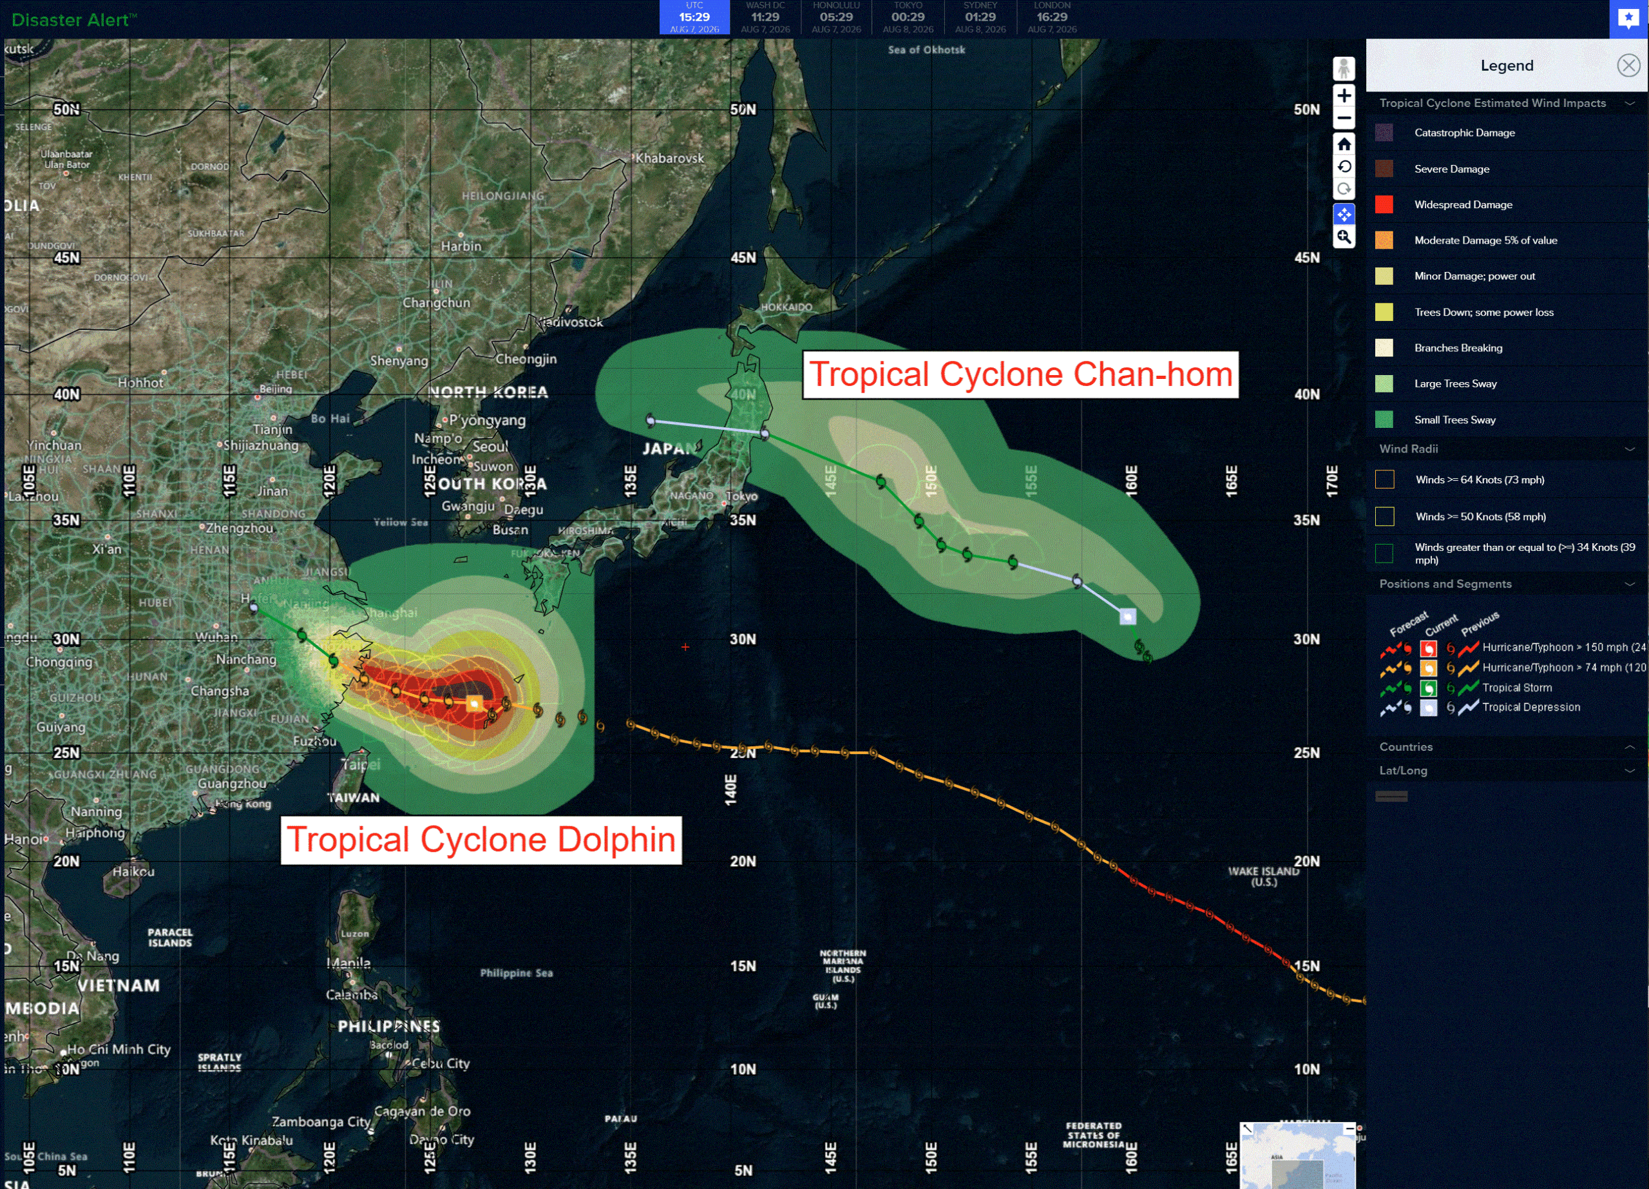Click the yellow Trees Down swatch
1649x1189 pixels.
coord(1384,312)
